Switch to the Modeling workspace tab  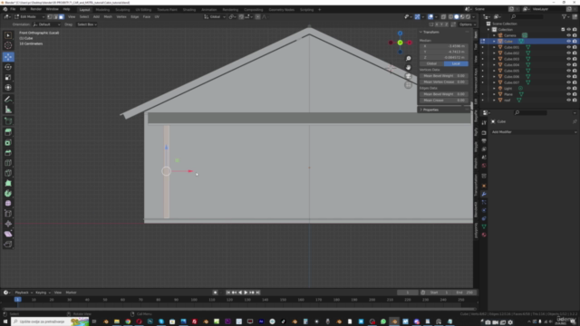[102, 10]
